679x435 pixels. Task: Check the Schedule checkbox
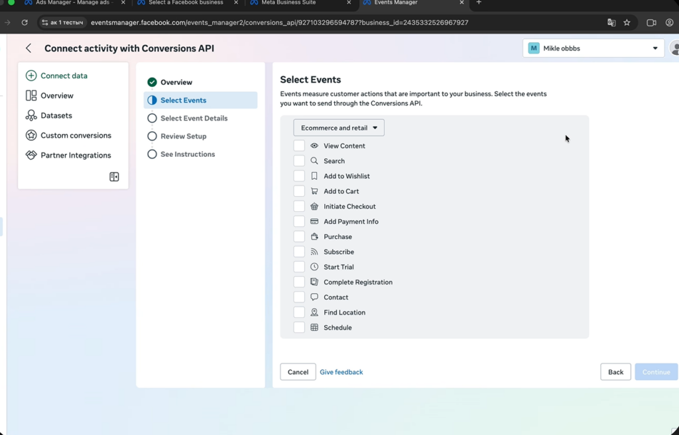(x=299, y=327)
